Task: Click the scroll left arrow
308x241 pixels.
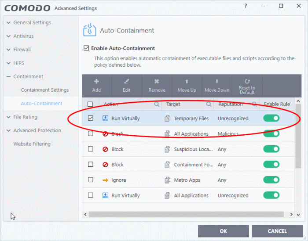Action: pos(85,214)
